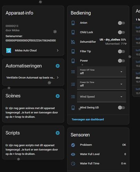Screen dimensions: 140x172
Task: Click the Water Full Time clock icon
Action: [73, 164]
